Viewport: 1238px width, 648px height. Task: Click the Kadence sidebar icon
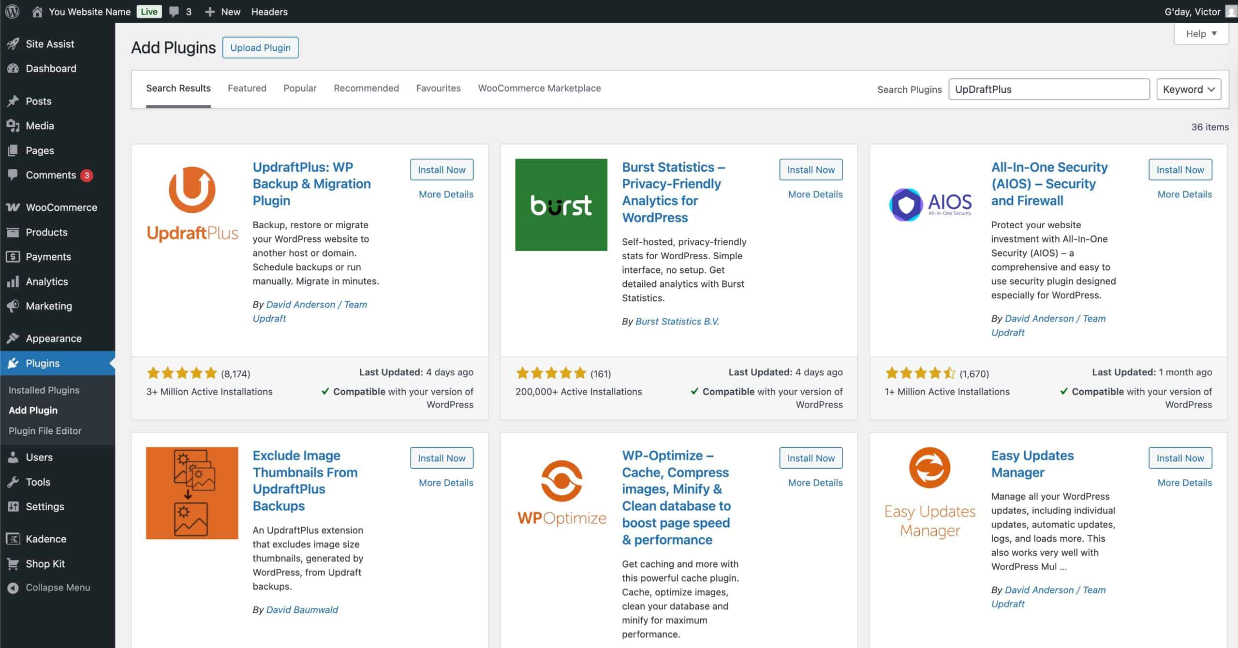(x=13, y=539)
